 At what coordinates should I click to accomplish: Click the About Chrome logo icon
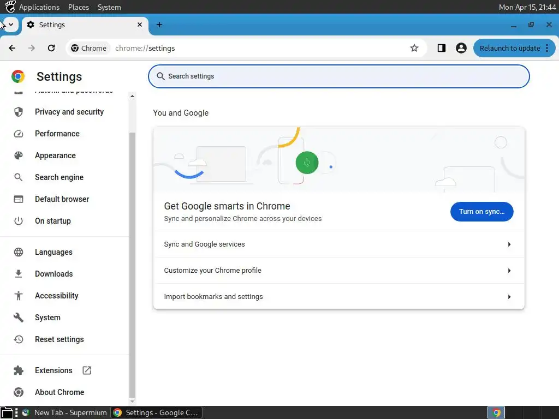coord(19,392)
